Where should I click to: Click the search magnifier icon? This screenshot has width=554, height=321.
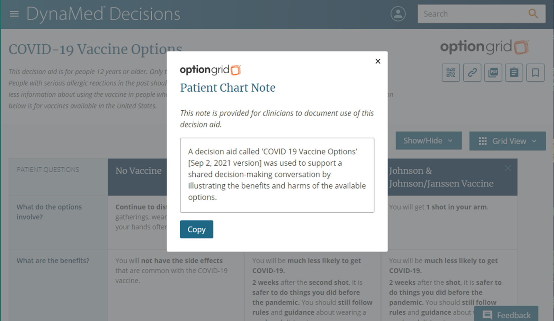(x=533, y=14)
